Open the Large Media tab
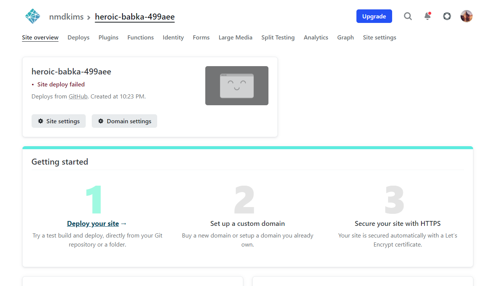Screen dimensions: 485x286 point(235,38)
